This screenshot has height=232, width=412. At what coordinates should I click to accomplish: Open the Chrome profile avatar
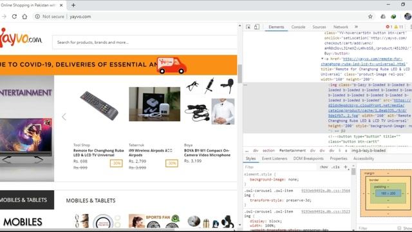click(407, 16)
